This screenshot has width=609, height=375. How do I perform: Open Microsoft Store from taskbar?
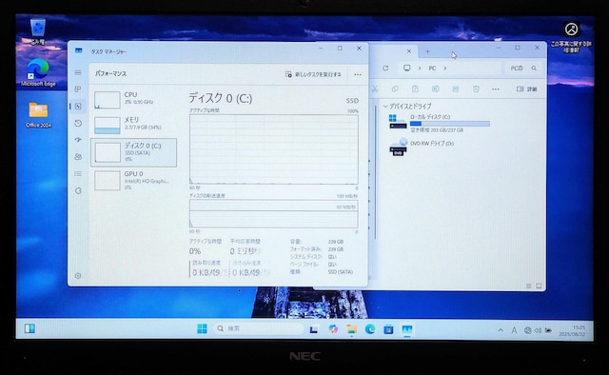click(388, 329)
